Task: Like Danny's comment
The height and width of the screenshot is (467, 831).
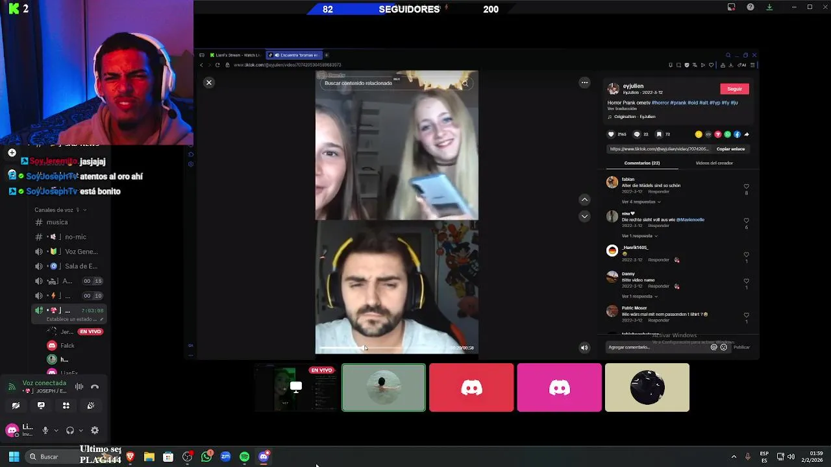Action: pyautogui.click(x=746, y=281)
